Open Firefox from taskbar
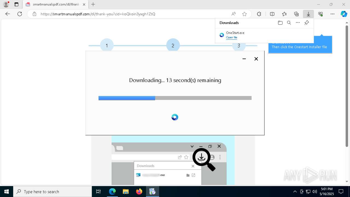 139,192
